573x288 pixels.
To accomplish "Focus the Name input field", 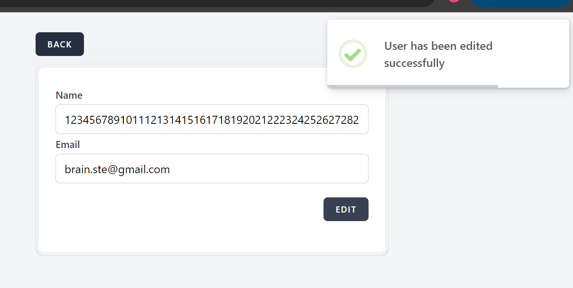I will pyautogui.click(x=212, y=119).
